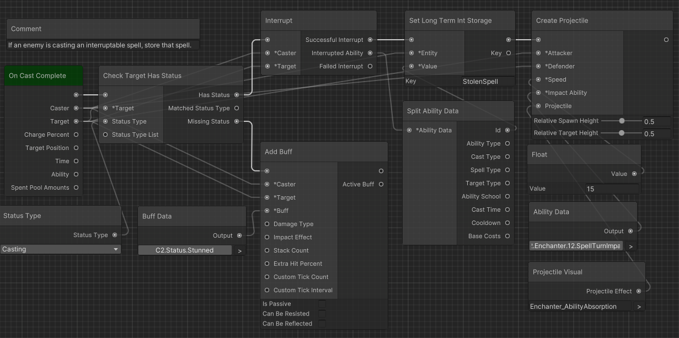679x338 pixels.
Task: Open picker arrow beside C2.Status.Stunned
Action: [x=240, y=250]
